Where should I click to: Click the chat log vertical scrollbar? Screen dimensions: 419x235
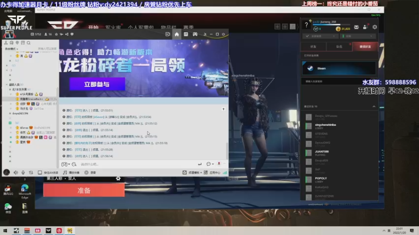click(x=227, y=150)
